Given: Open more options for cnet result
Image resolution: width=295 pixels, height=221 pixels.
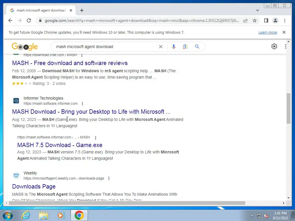Looking at the screenshot, I should (x=82, y=55).
